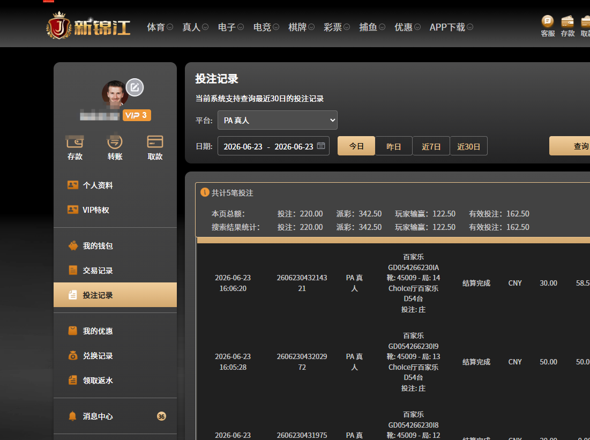Expand the 捕鱼 menu chevron

(382, 27)
